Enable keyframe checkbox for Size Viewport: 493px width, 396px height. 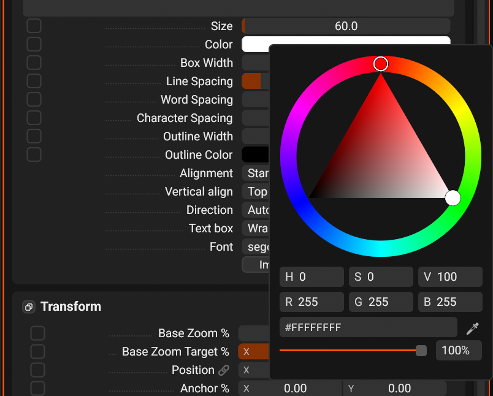(34, 26)
